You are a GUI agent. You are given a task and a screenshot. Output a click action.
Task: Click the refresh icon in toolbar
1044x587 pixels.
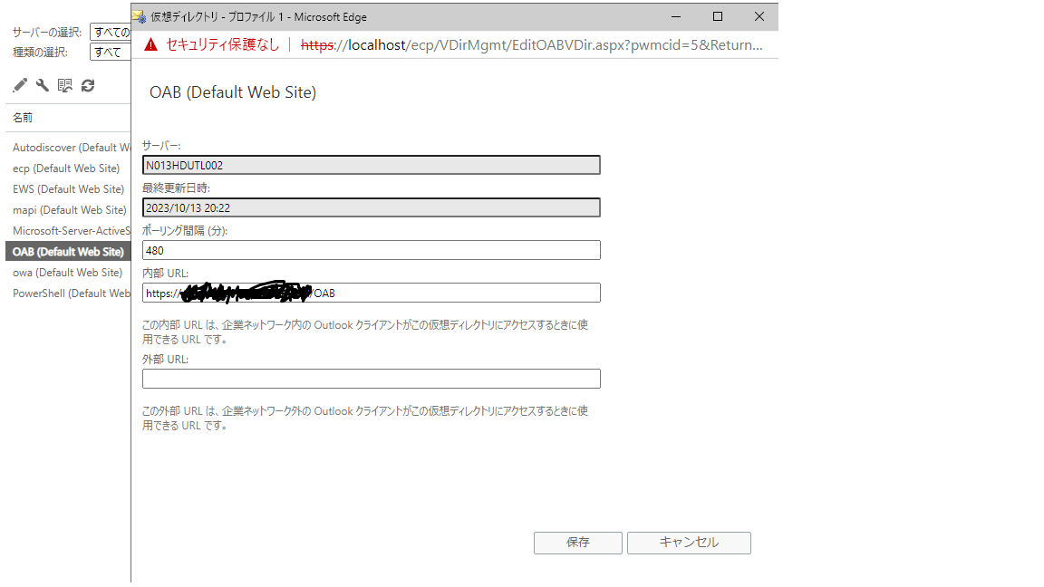pyautogui.click(x=88, y=85)
